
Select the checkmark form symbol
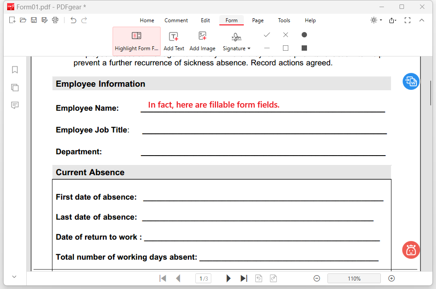(x=267, y=35)
